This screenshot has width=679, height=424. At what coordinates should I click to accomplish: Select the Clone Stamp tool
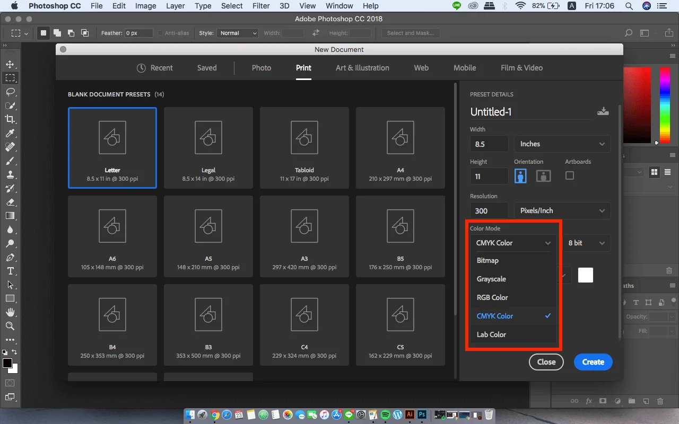coord(10,174)
